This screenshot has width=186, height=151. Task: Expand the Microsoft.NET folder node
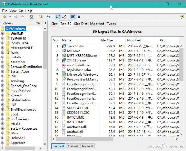pos(2,48)
